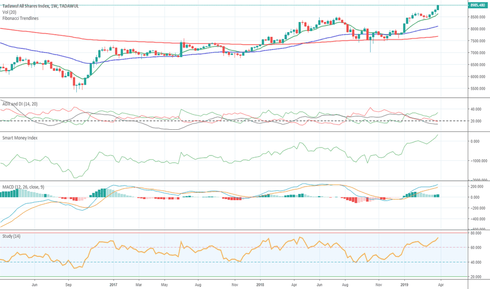Click the Sep label on time axis
Screen dimensions: 490x289
point(68,285)
